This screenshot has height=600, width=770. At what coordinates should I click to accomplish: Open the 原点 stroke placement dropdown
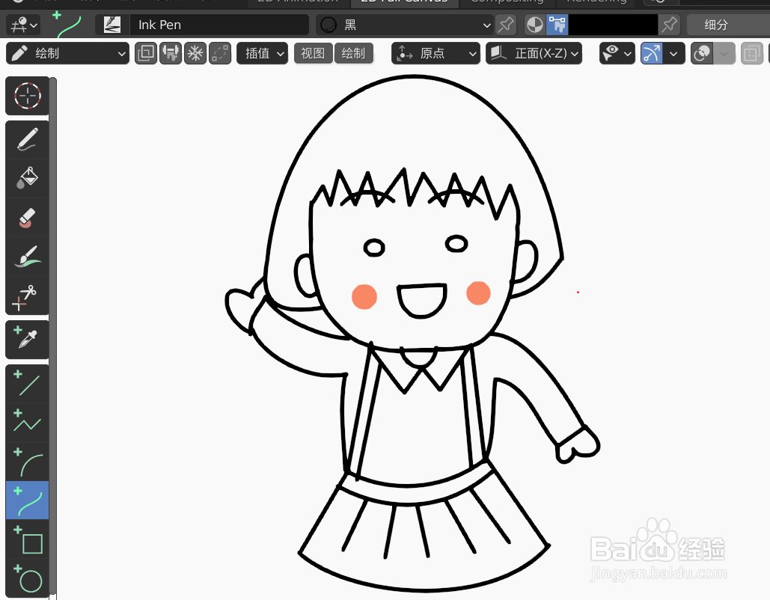click(436, 53)
